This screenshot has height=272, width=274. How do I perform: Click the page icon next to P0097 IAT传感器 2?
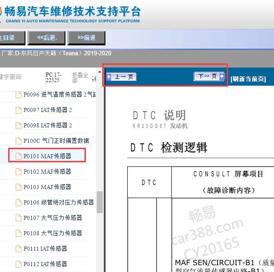pyautogui.click(x=19, y=110)
